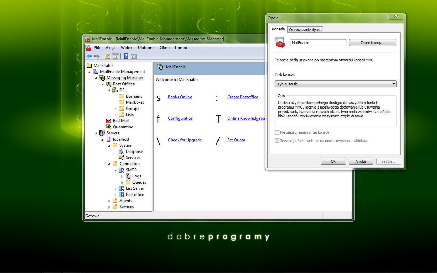This screenshot has width=437, height=273.
Task: Open the Set Quota link
Action: coord(236,140)
